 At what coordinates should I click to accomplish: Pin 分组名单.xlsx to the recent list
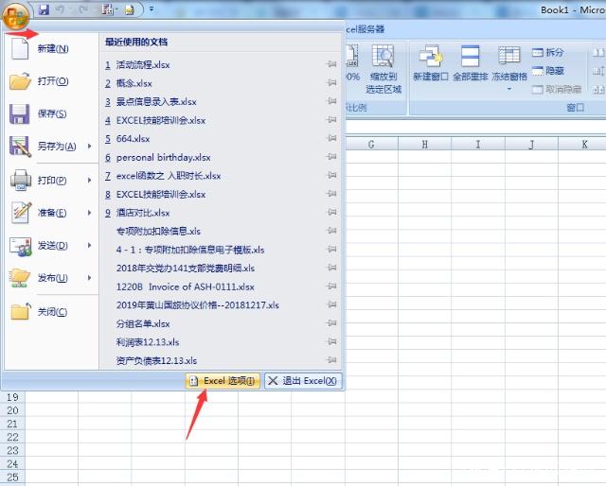pos(331,322)
